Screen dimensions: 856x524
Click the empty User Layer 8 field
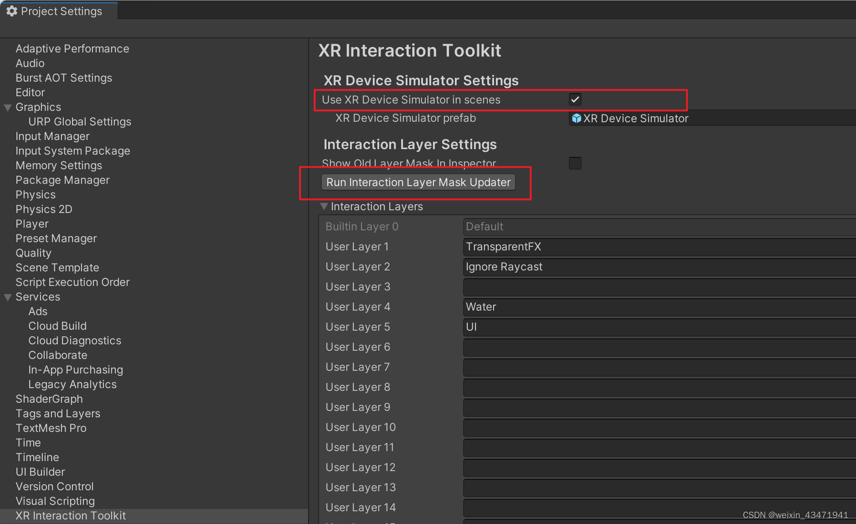(660, 387)
